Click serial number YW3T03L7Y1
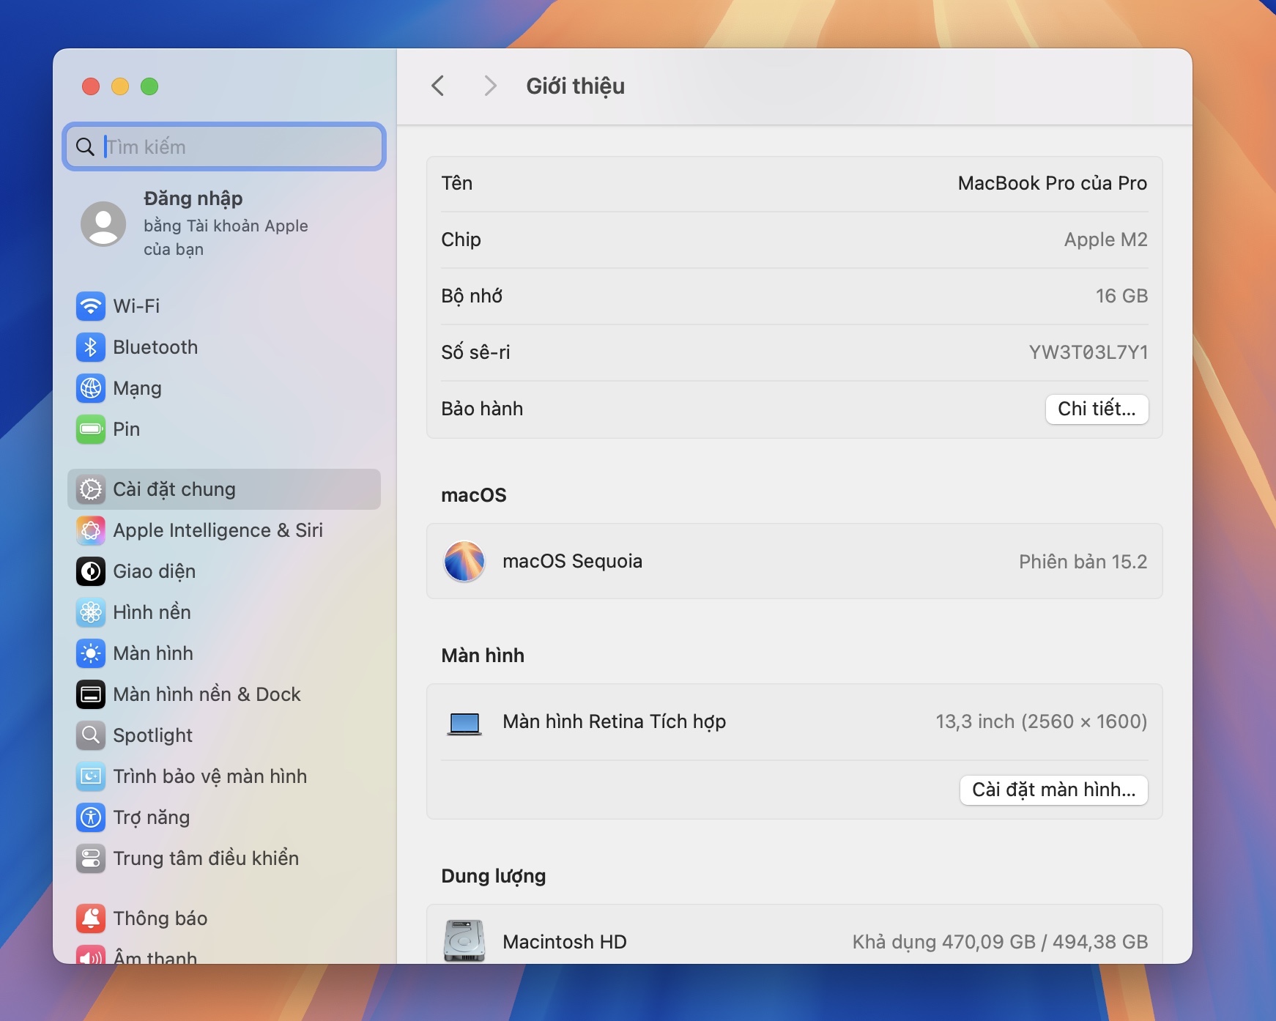Viewport: 1276px width, 1021px height. pyautogui.click(x=1088, y=352)
